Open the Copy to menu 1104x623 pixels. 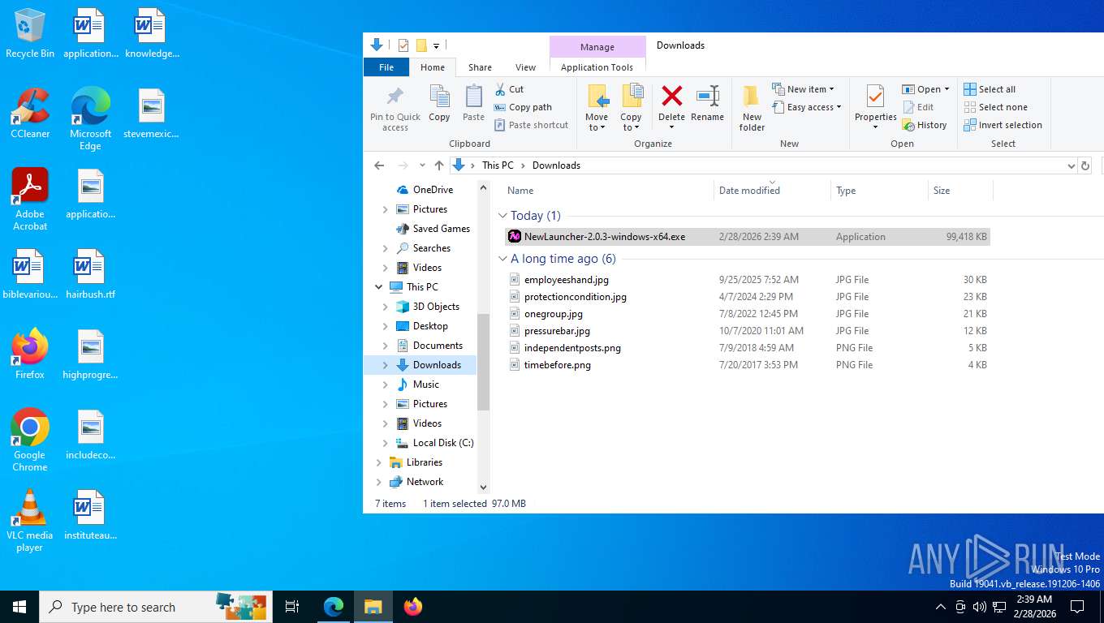[631, 108]
